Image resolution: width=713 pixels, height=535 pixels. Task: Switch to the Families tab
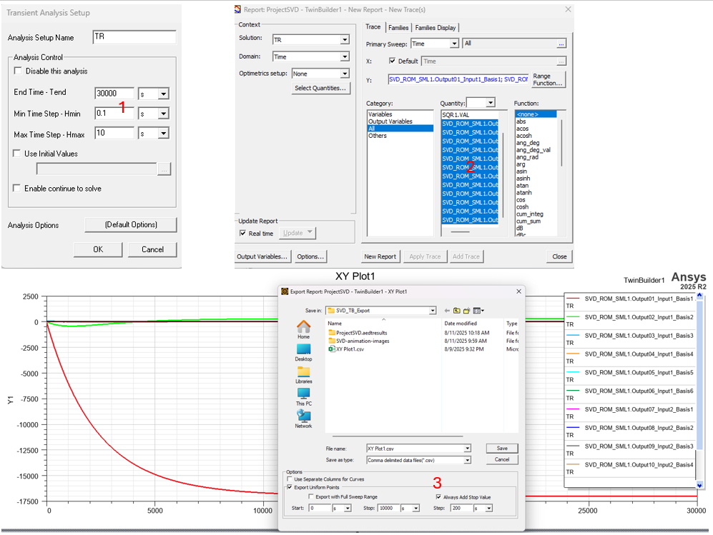click(x=398, y=28)
